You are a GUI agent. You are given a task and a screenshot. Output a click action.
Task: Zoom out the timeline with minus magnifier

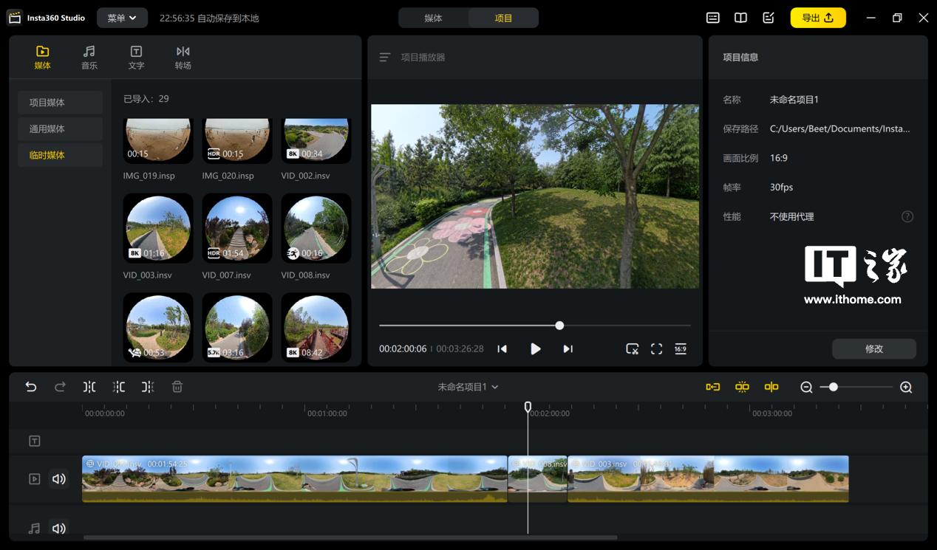(806, 387)
